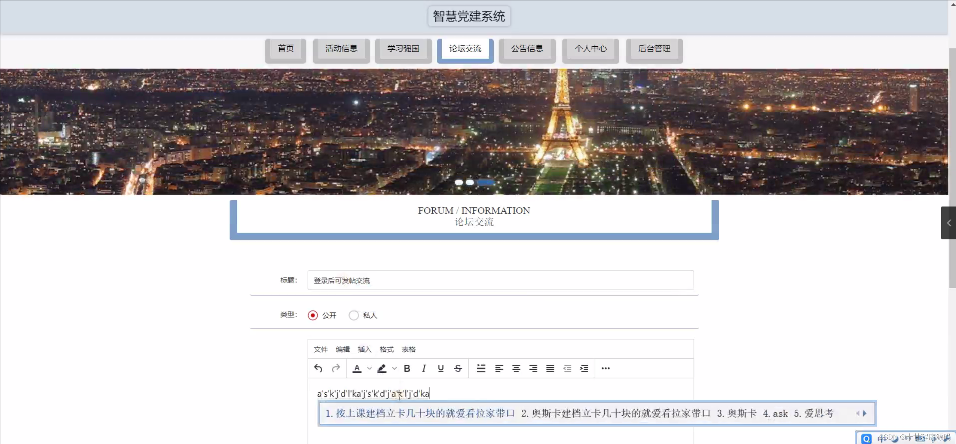Click the first banner carousel dot
Screen dimensions: 956x444
tap(459, 182)
